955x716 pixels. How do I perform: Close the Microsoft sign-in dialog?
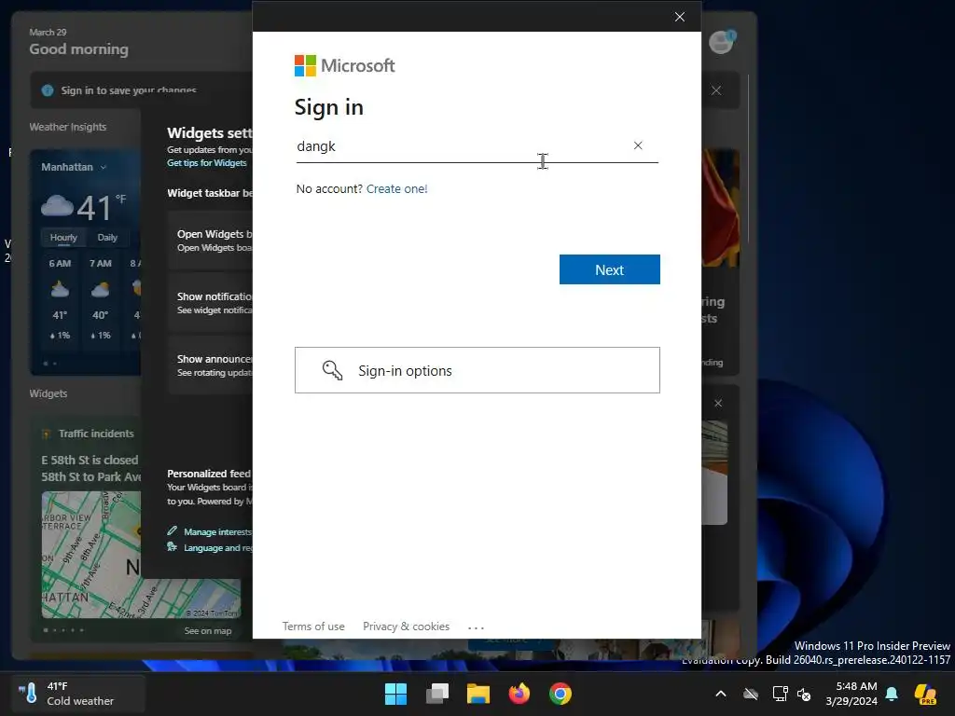pyautogui.click(x=680, y=17)
